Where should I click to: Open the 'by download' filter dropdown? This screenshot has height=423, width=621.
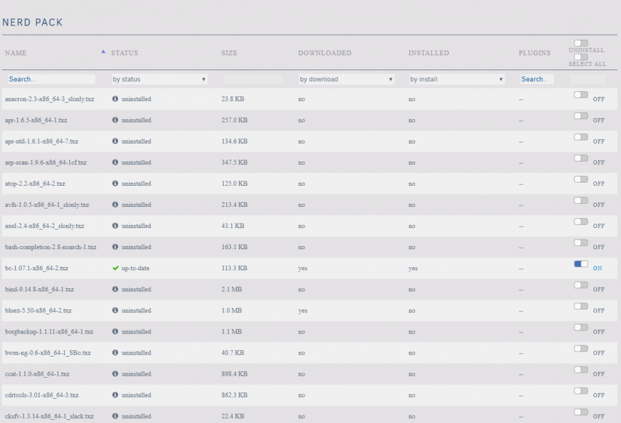(x=347, y=80)
